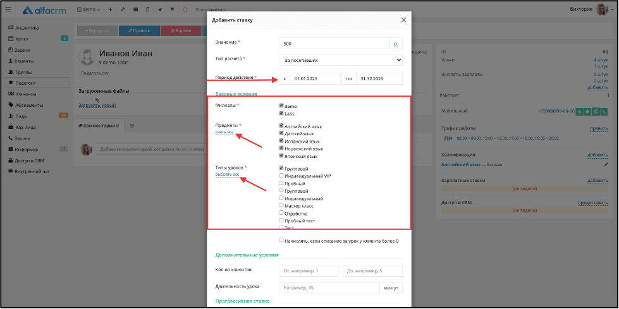Click the blue Править button
The image size is (619, 309).
[139, 31]
